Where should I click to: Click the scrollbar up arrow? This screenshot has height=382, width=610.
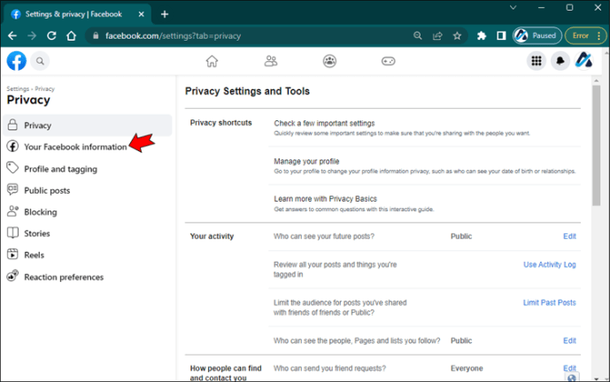point(596,80)
